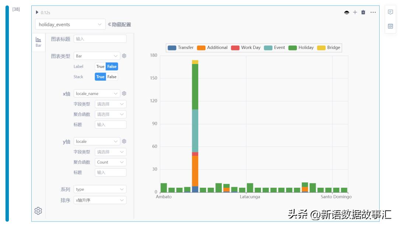Preview the chart with the eye icon
The height and width of the screenshot is (226, 398).
click(x=346, y=12)
